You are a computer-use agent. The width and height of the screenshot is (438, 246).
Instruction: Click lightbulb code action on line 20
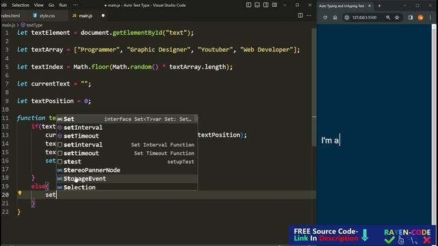(20, 193)
